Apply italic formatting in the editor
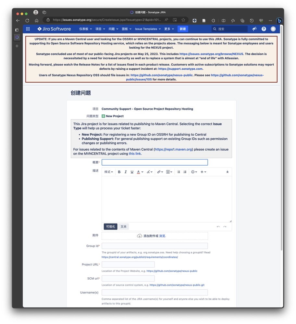Viewport: 296px width, 324px height. pos(126,172)
